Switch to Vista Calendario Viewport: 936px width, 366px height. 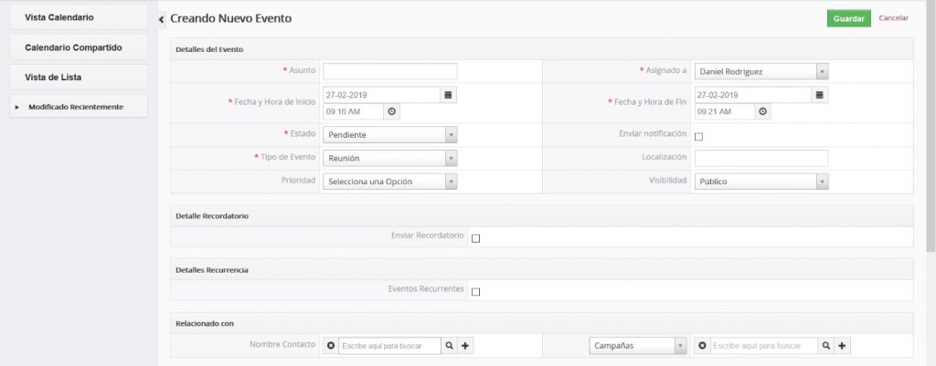(78, 17)
